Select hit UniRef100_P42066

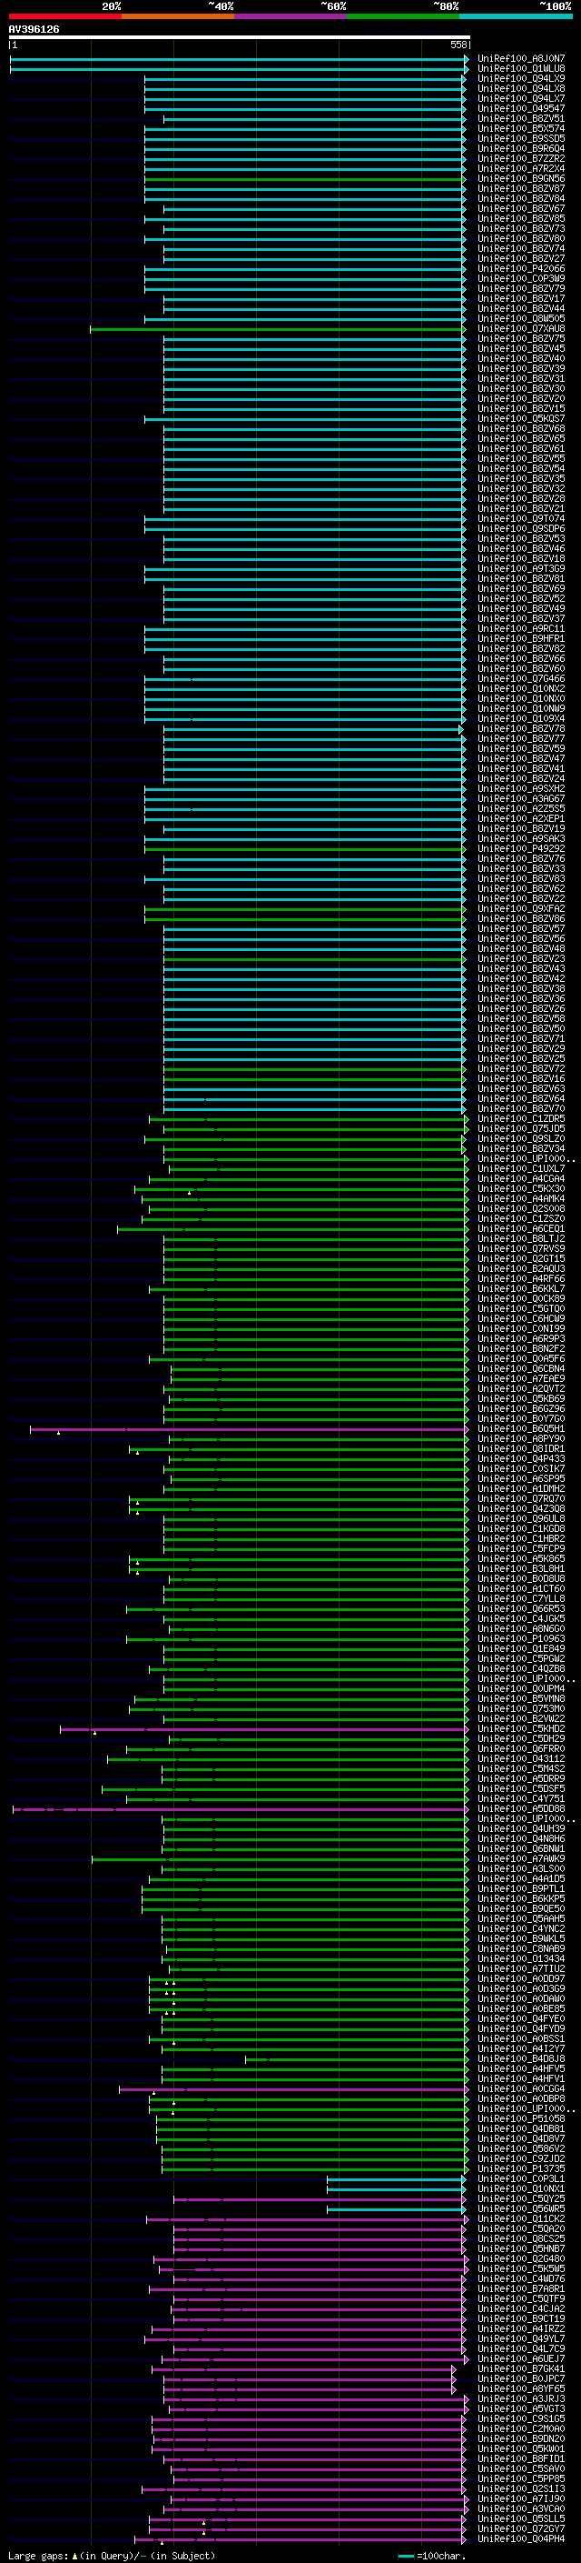[x=521, y=268]
